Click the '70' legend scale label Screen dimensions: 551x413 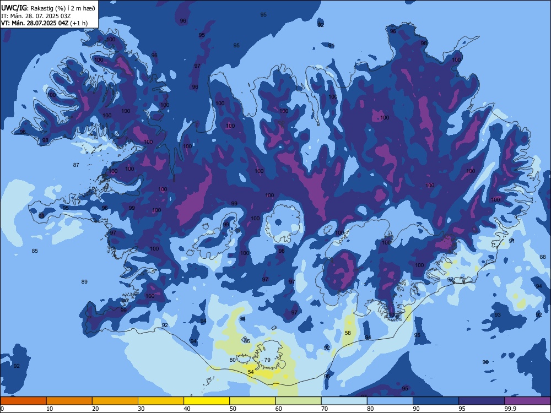pos(325,409)
